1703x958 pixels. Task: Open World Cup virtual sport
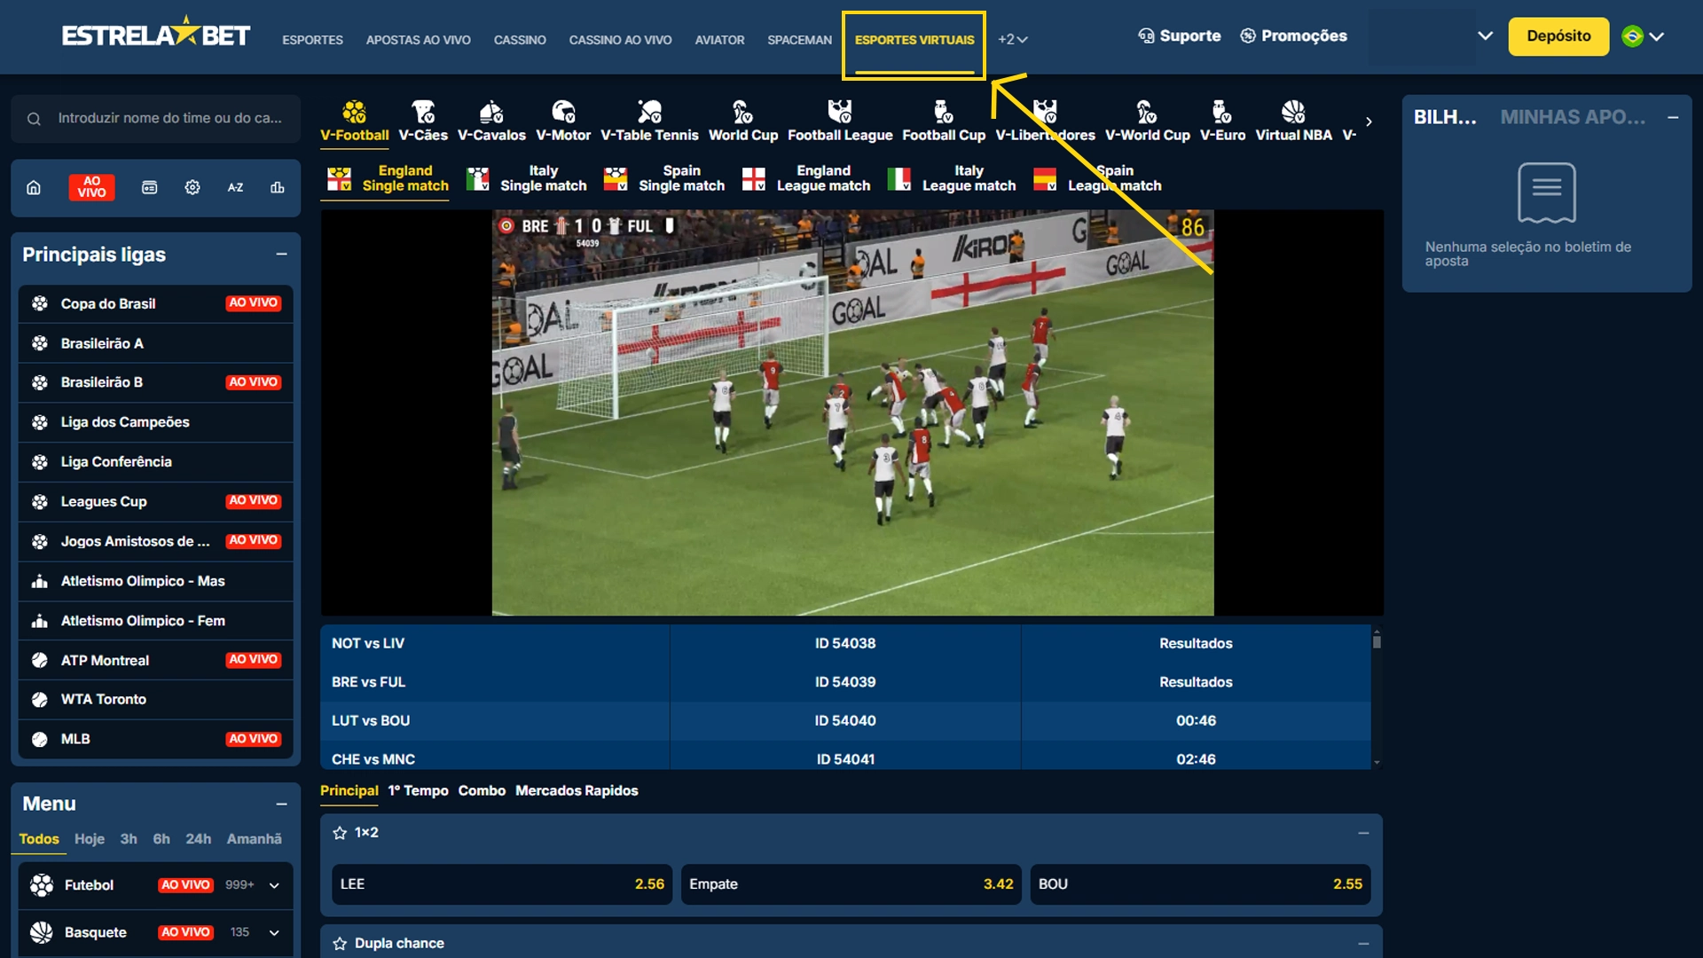point(742,122)
